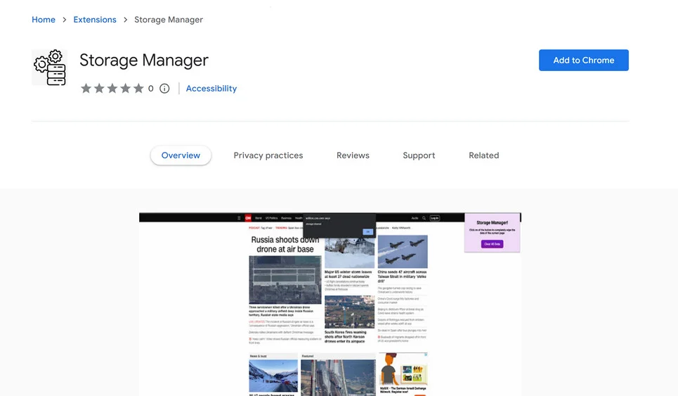The width and height of the screenshot is (678, 396).
Task: Click the Storage Manager page title
Action: [x=143, y=60]
